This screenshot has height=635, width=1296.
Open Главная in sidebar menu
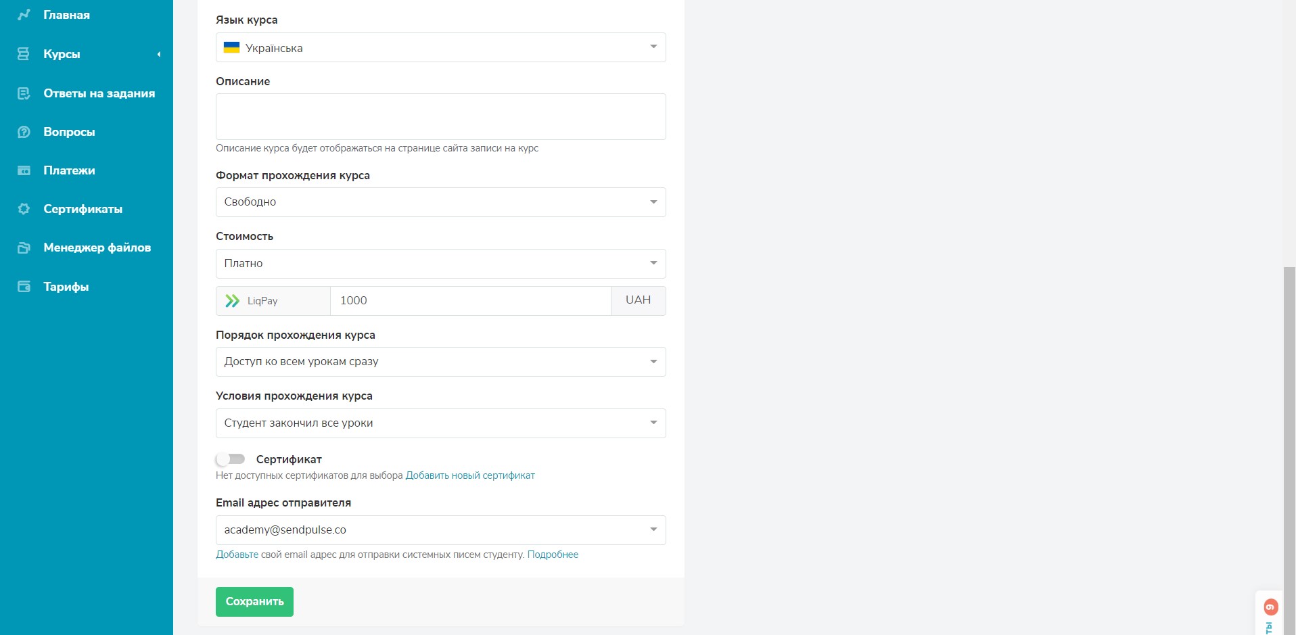pyautogui.click(x=66, y=15)
